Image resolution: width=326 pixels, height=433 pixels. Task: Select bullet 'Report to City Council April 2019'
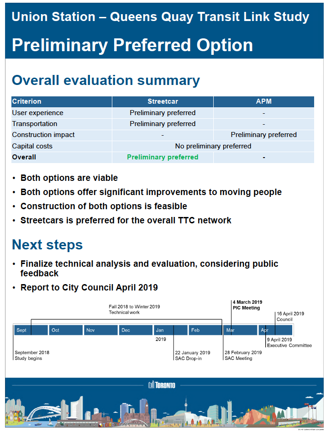(89, 287)
